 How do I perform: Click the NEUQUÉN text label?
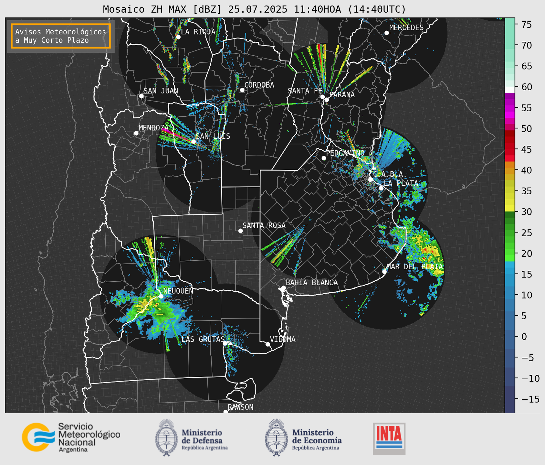(x=178, y=291)
